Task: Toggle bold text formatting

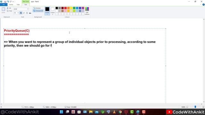Action: point(21,13)
